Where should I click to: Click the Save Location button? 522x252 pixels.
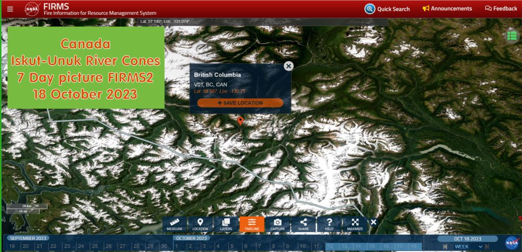(240, 103)
